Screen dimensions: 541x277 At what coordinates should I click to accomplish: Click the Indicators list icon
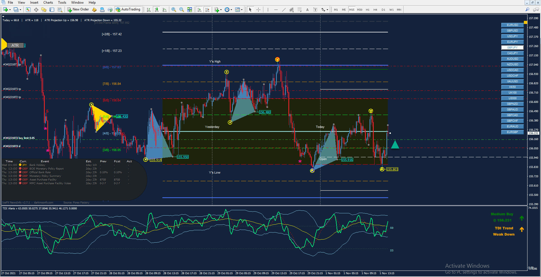[x=217, y=10]
